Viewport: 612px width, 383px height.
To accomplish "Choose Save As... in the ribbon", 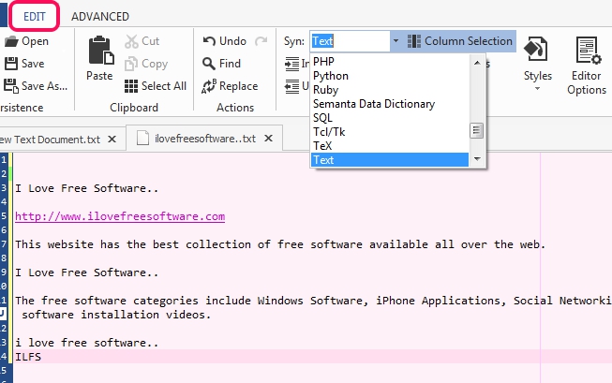I will pos(36,86).
